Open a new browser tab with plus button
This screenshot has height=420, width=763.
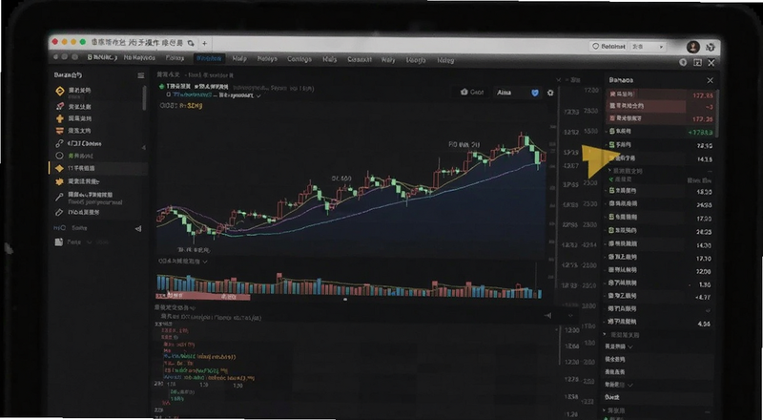pos(204,43)
